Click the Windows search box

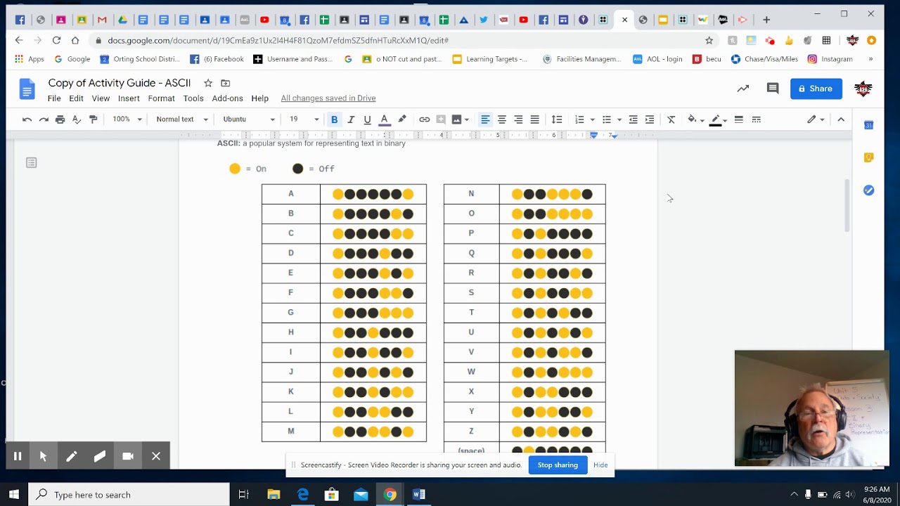[x=129, y=495]
